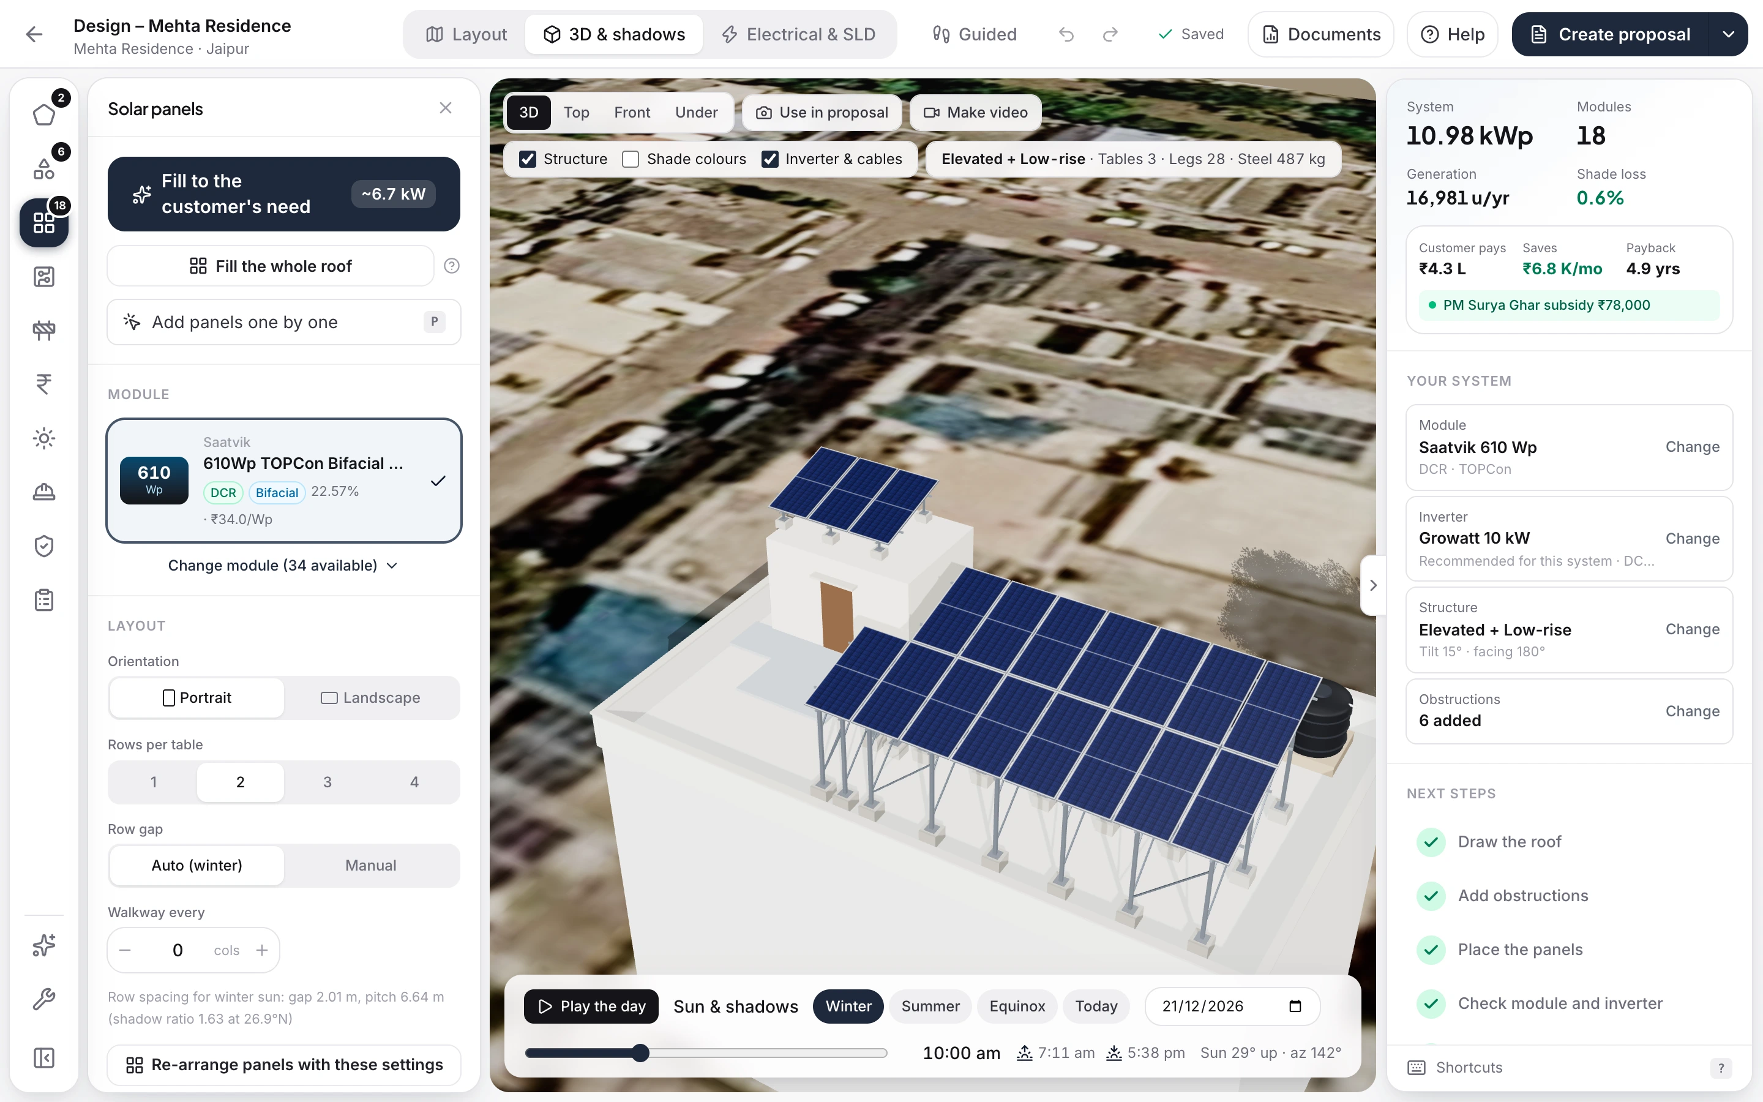The height and width of the screenshot is (1102, 1763).
Task: Open the sun analysis sidebar icon
Action: [45, 438]
